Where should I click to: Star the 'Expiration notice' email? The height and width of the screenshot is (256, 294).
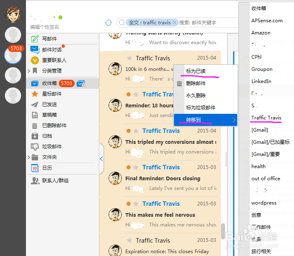[x=129, y=240]
